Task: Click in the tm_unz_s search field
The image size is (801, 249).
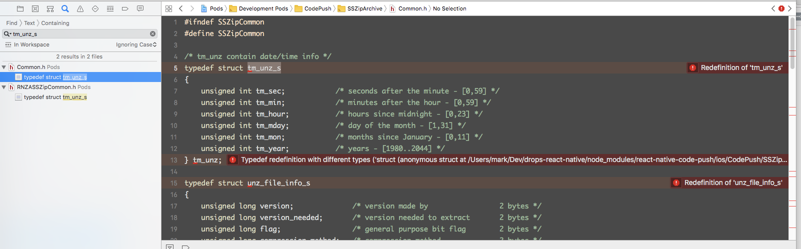Action: (80, 34)
